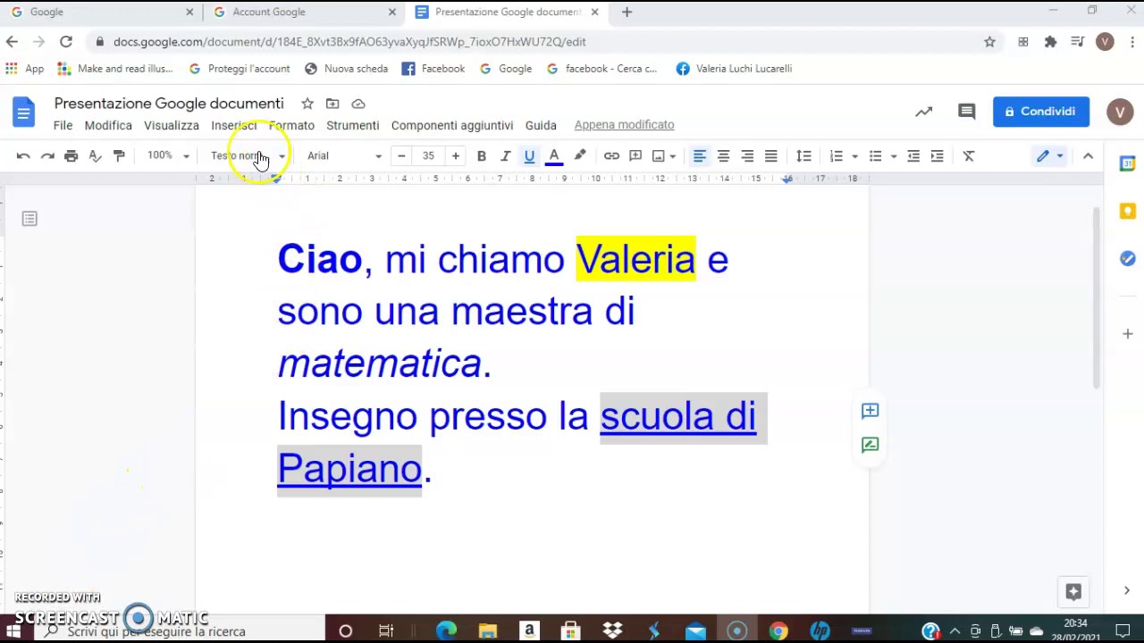Open the Arial font dropdown
This screenshot has width=1144, height=643.
point(344,156)
